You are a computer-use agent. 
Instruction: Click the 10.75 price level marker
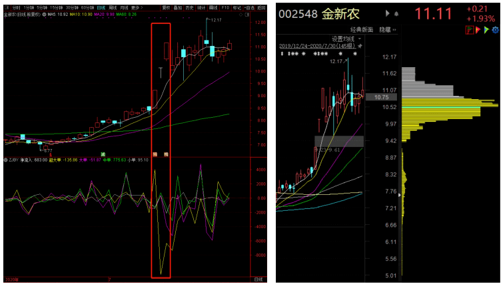click(x=381, y=97)
